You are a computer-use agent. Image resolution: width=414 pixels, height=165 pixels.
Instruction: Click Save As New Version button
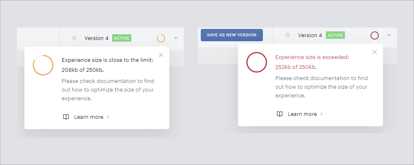click(231, 35)
